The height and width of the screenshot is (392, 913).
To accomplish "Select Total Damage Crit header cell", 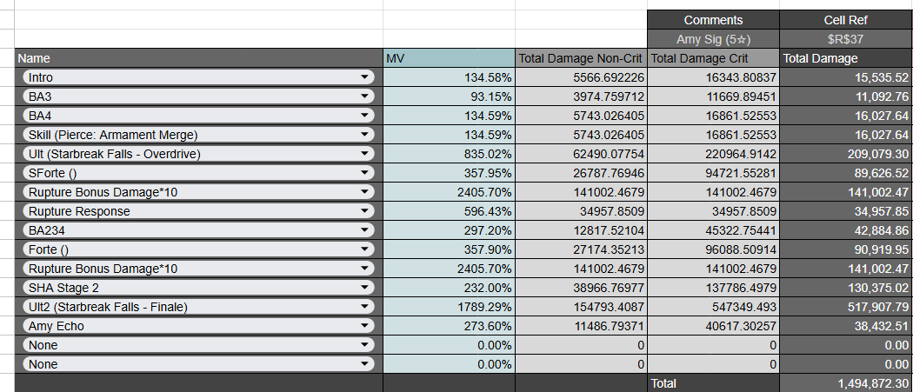I will click(713, 57).
